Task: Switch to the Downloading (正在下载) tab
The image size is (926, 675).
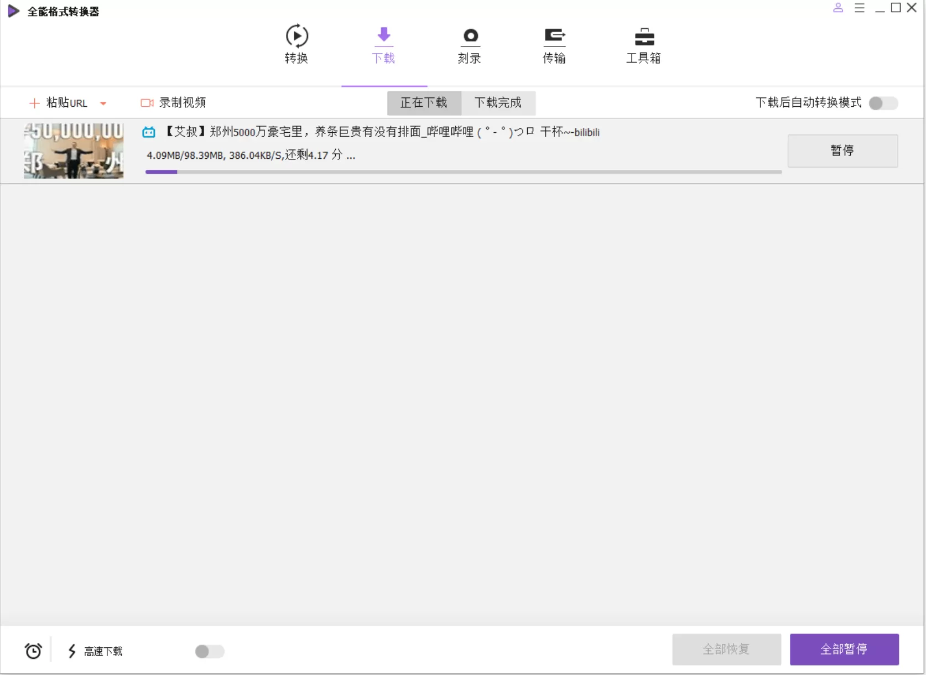Action: point(424,103)
